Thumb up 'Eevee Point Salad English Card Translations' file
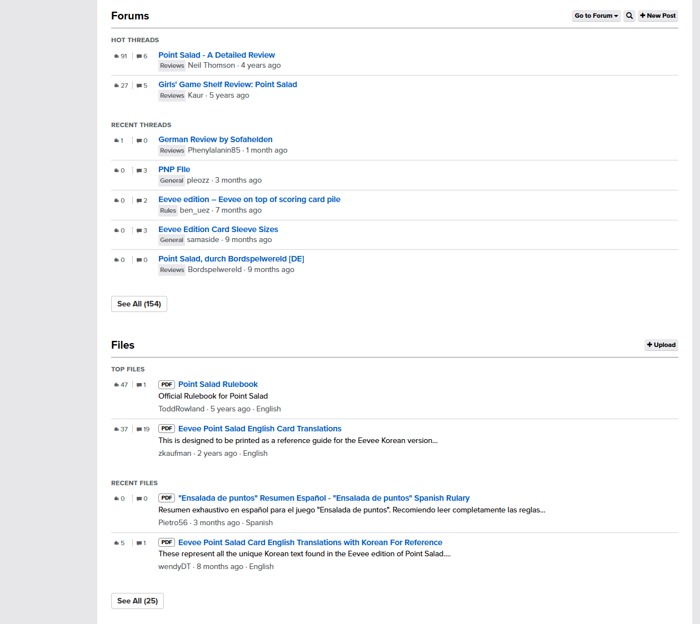The image size is (700, 624). (x=117, y=429)
